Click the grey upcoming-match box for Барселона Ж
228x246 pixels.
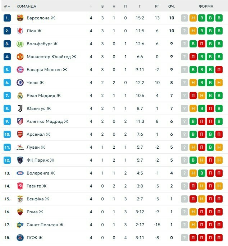point(184,18)
